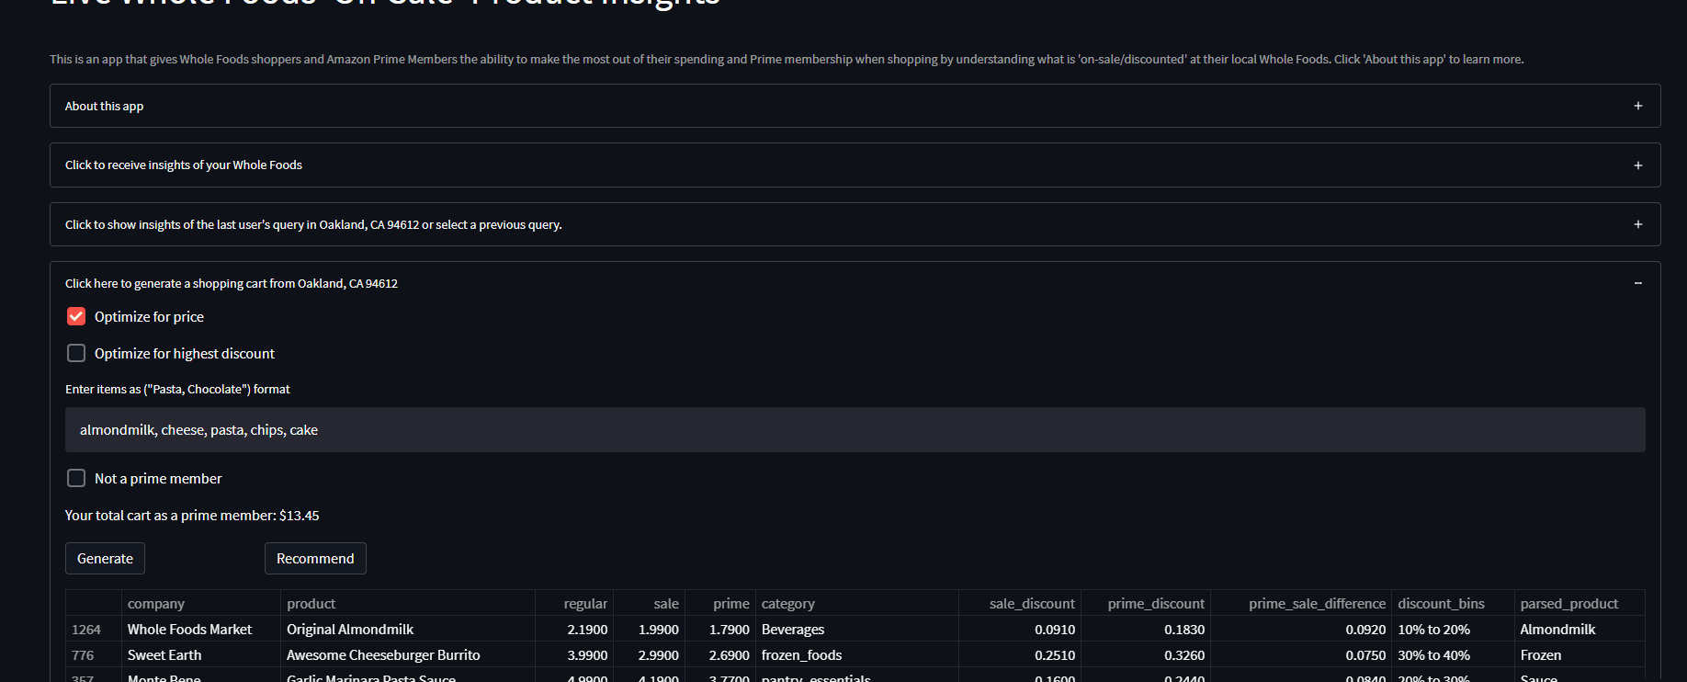This screenshot has width=1687, height=682.
Task: Click regular price 2.1900 cell
Action: (x=574, y=630)
